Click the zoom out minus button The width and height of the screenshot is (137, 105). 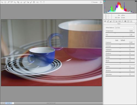(x=2, y=103)
